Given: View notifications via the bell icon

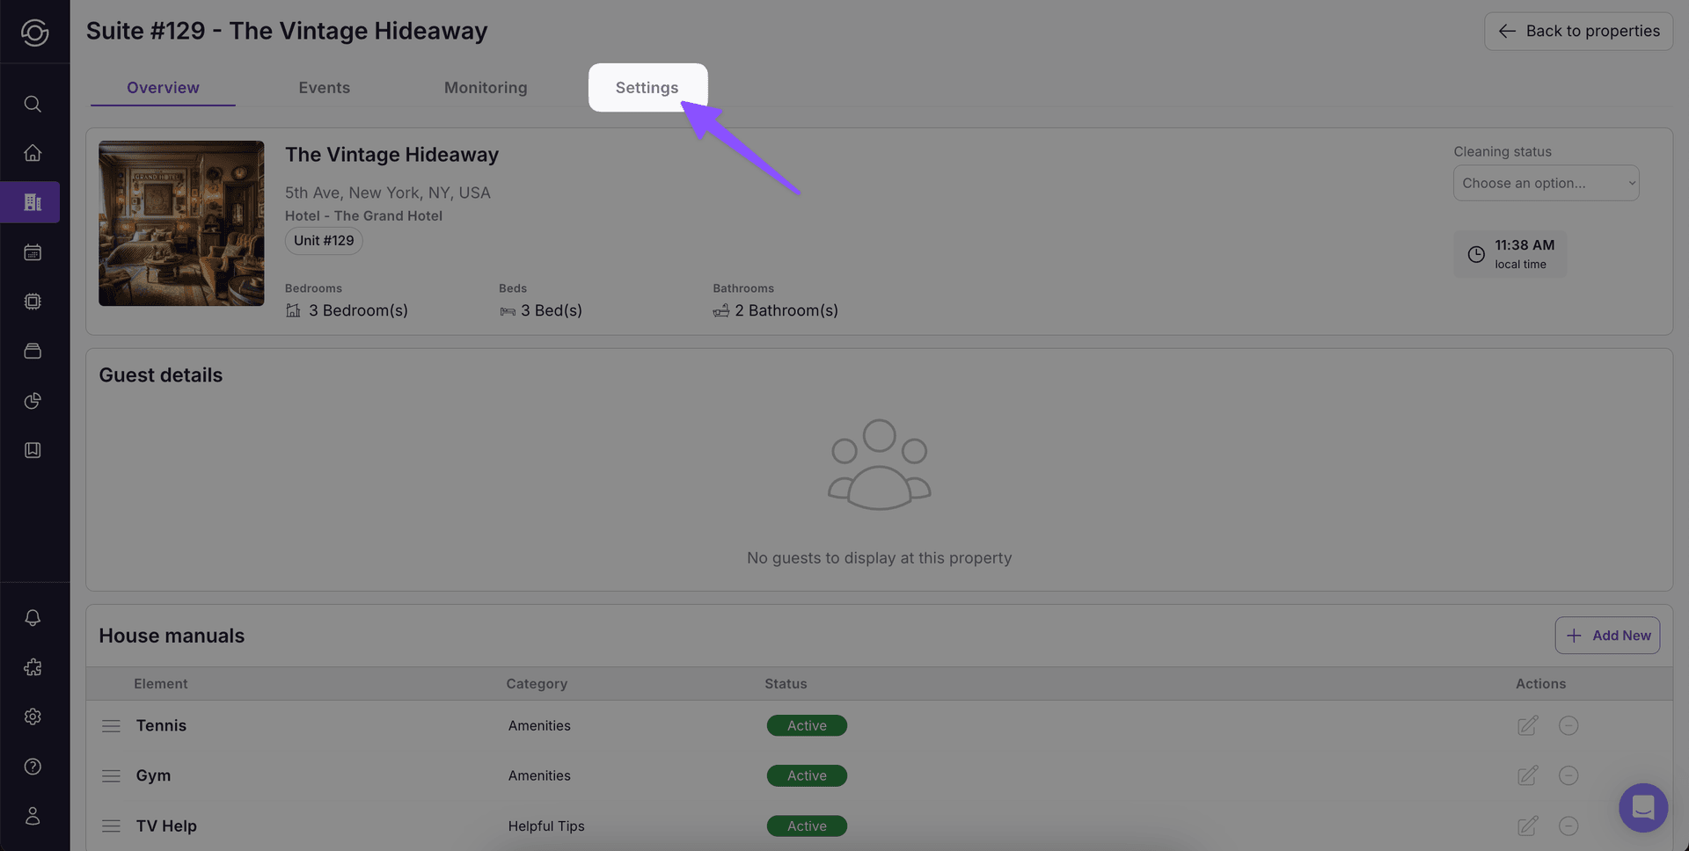Looking at the screenshot, I should [33, 617].
